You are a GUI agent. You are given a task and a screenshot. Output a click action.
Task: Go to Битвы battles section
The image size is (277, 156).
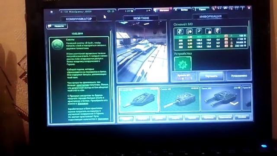182,10
